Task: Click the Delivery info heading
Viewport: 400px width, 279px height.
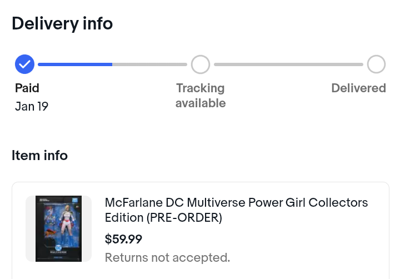Action: click(62, 24)
